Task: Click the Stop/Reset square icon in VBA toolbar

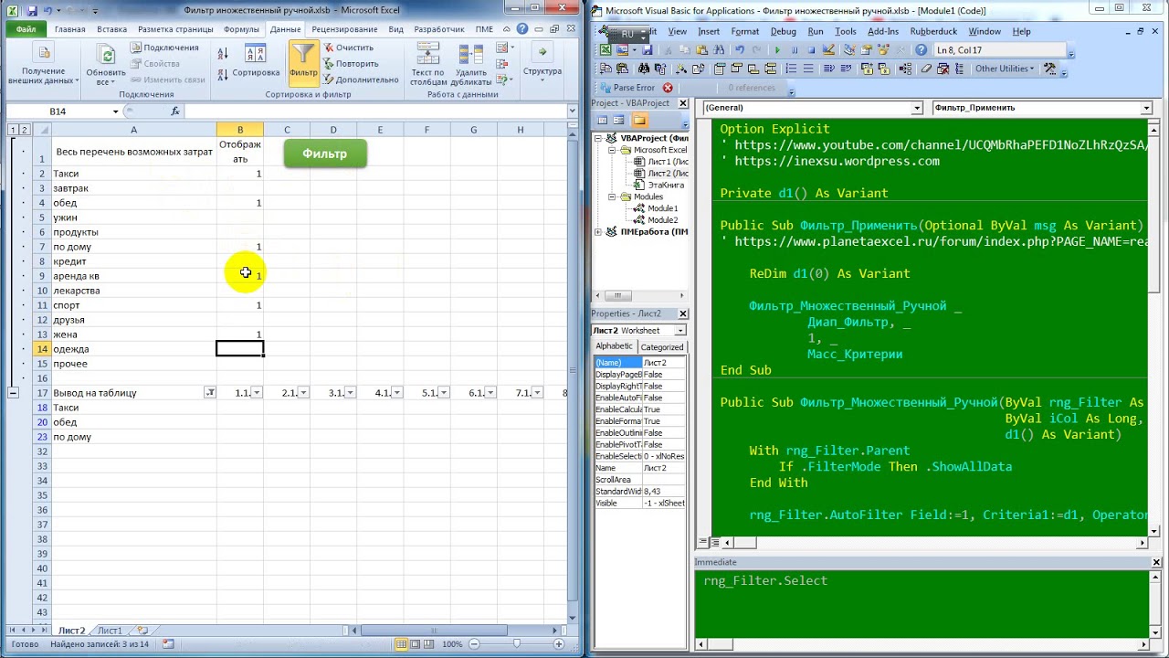Action: (810, 50)
